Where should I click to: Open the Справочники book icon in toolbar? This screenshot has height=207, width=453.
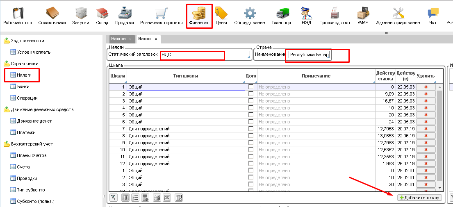(52, 16)
